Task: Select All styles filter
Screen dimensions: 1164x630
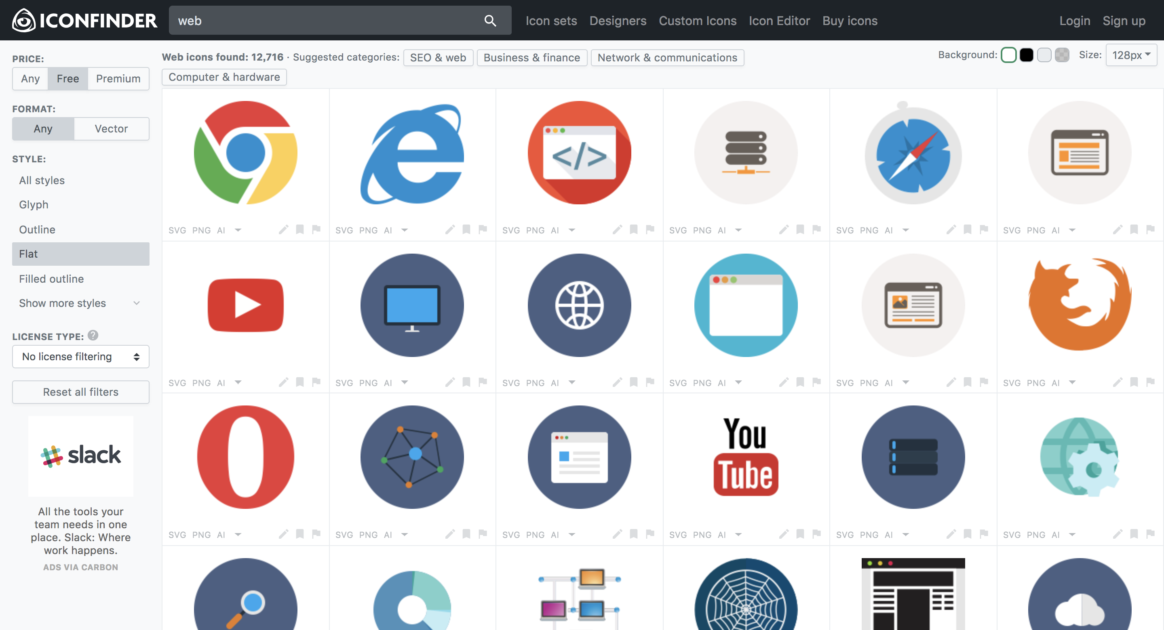Action: 80,180
